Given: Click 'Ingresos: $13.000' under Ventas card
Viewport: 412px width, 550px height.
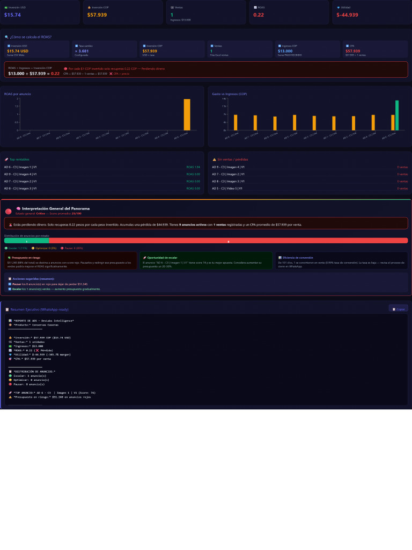Looking at the screenshot, I should pos(180,20).
